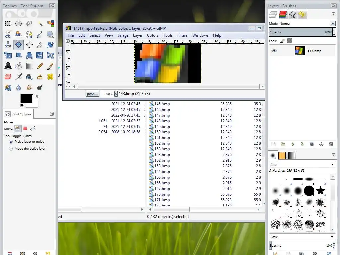Toggle visibility of 143.bmp layer
340x255 pixels.
(x=274, y=51)
